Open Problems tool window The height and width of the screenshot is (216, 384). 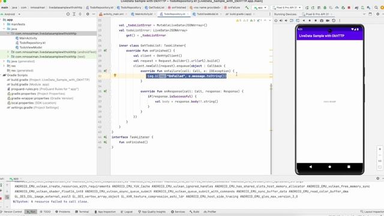tap(62, 212)
